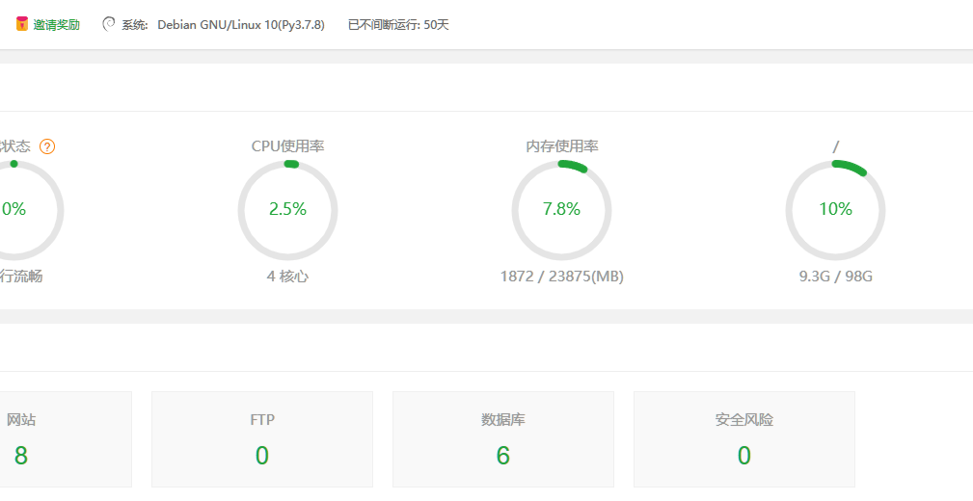The width and height of the screenshot is (973, 501).
Task: Click the orange question mark help icon
Action: (47, 147)
